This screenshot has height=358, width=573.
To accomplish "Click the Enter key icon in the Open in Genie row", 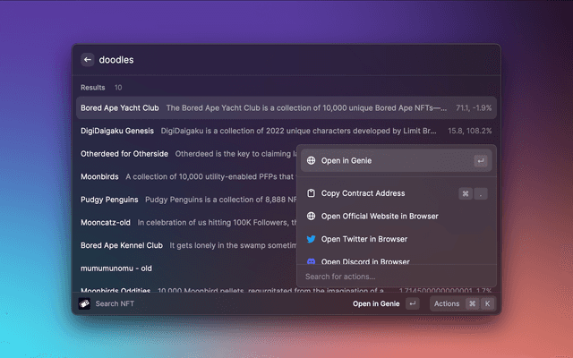I will [x=481, y=161].
